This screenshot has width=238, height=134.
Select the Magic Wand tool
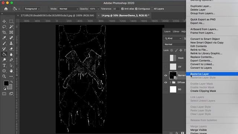tap(11, 27)
